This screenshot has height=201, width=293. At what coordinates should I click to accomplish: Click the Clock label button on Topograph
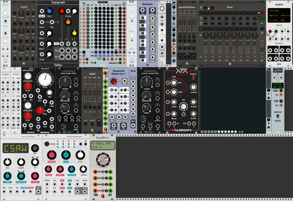coord(42,16)
